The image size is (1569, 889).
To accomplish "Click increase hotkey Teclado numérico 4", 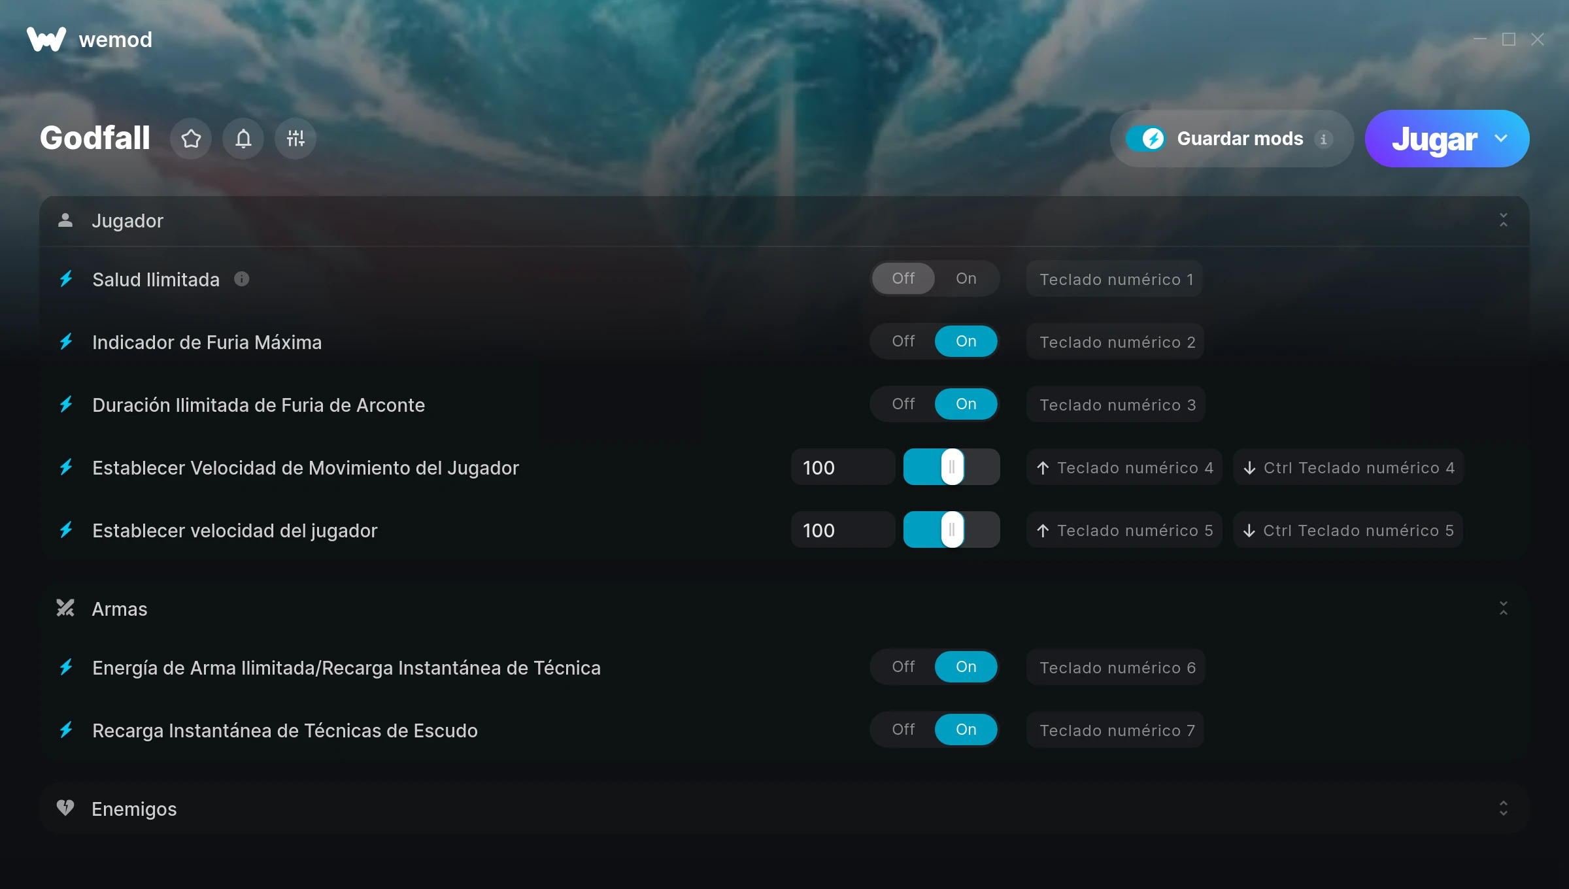I will (x=1124, y=467).
